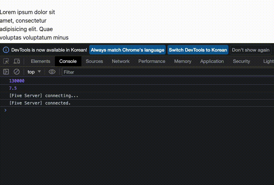
Task: Toggle the device toolbar icon
Action: [x=17, y=61]
